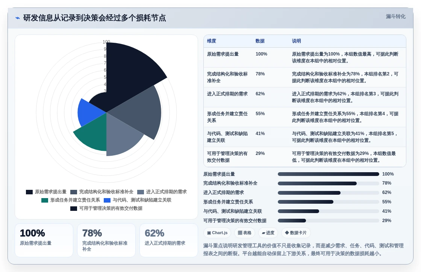Screen dimensions: 421x272
Task: Click the 78% progress bar
Action: [329, 183]
